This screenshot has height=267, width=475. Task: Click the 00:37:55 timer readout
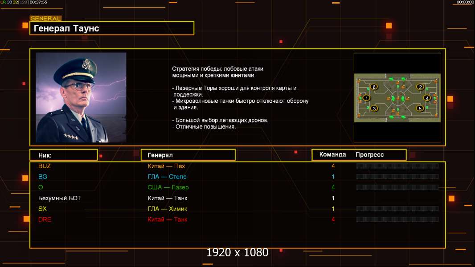coord(38,2)
